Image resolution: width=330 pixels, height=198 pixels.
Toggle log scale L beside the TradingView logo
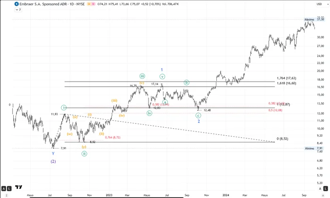tap(9, 189)
